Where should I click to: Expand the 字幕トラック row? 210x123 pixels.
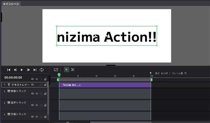(4, 114)
